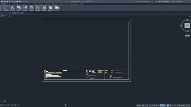The image size is (191, 107).
Task: Toggle object snap tracking in status bar
Action: [161, 106]
